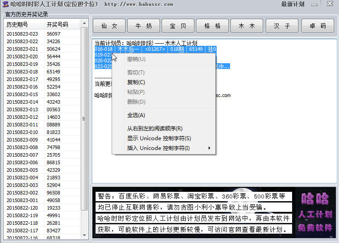
Task: Open the 格格 plan button
Action: (212, 26)
